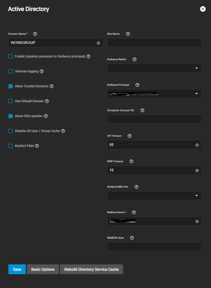This screenshot has width=211, height=288.
Task: Show help for Disable AD User / Group Cache
Action: [x=63, y=131]
